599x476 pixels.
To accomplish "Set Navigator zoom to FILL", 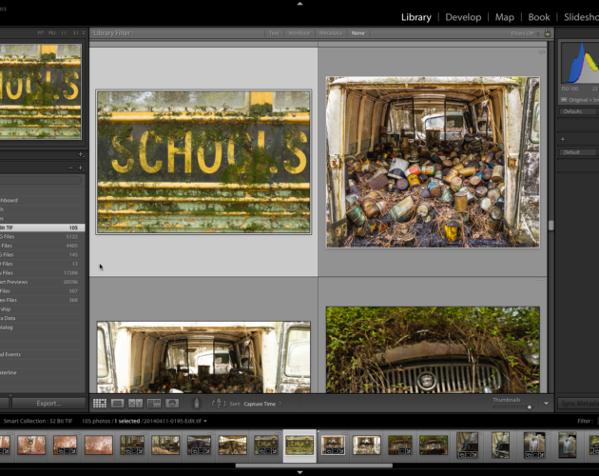I will click(52, 33).
